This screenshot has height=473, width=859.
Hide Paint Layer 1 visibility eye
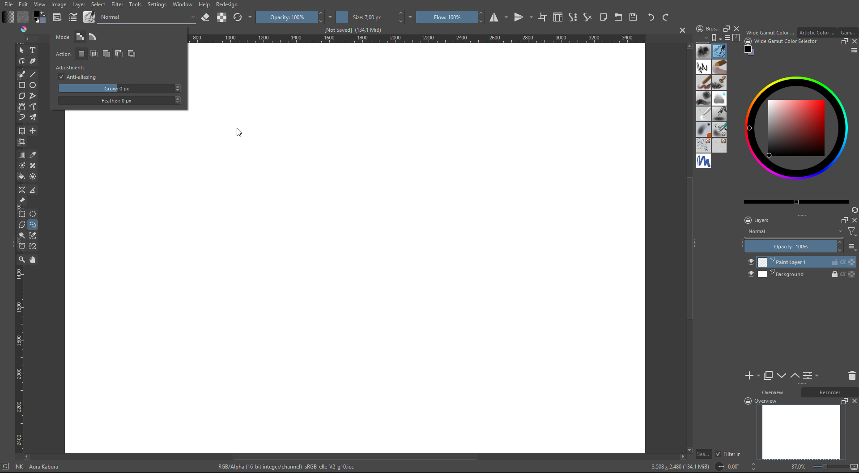(751, 262)
